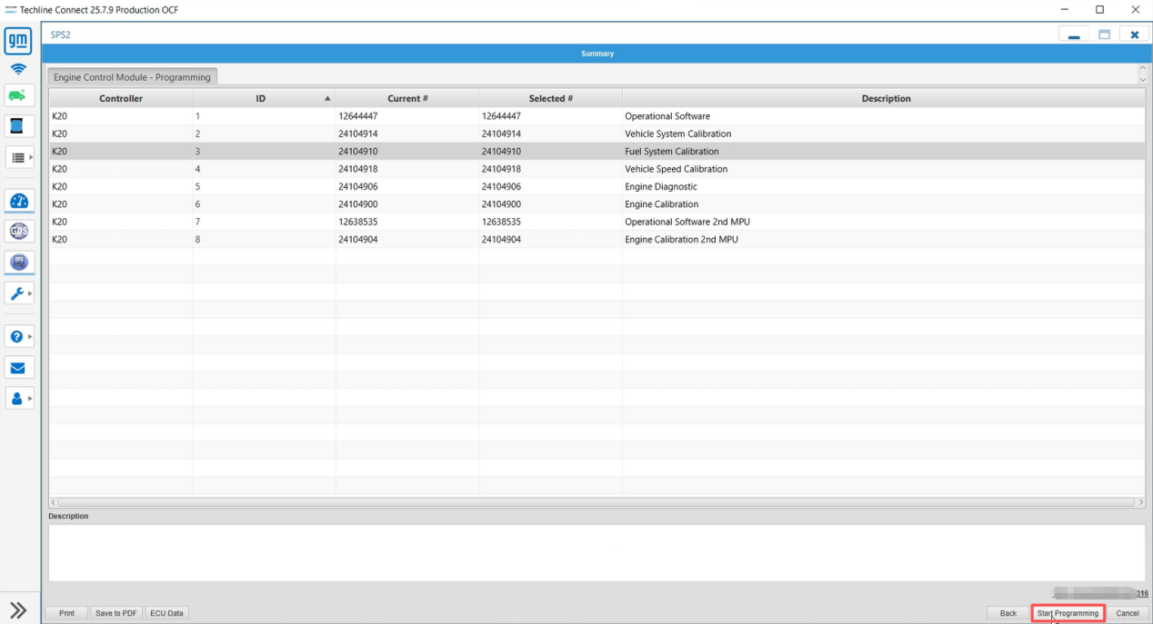Open the list menu in sidebar
1153x624 pixels.
pyautogui.click(x=19, y=157)
